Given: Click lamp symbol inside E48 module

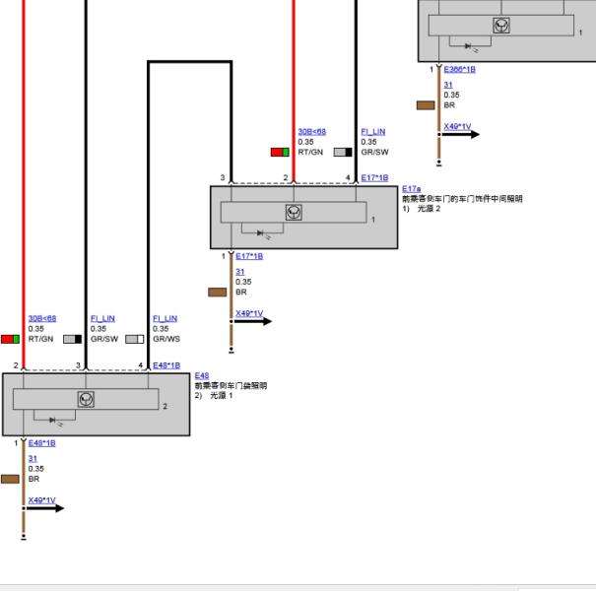Looking at the screenshot, I should point(86,399).
